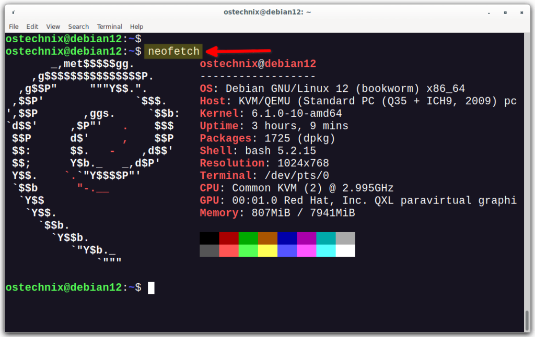Open the Edit menu
The width and height of the screenshot is (535, 337).
click(x=32, y=27)
